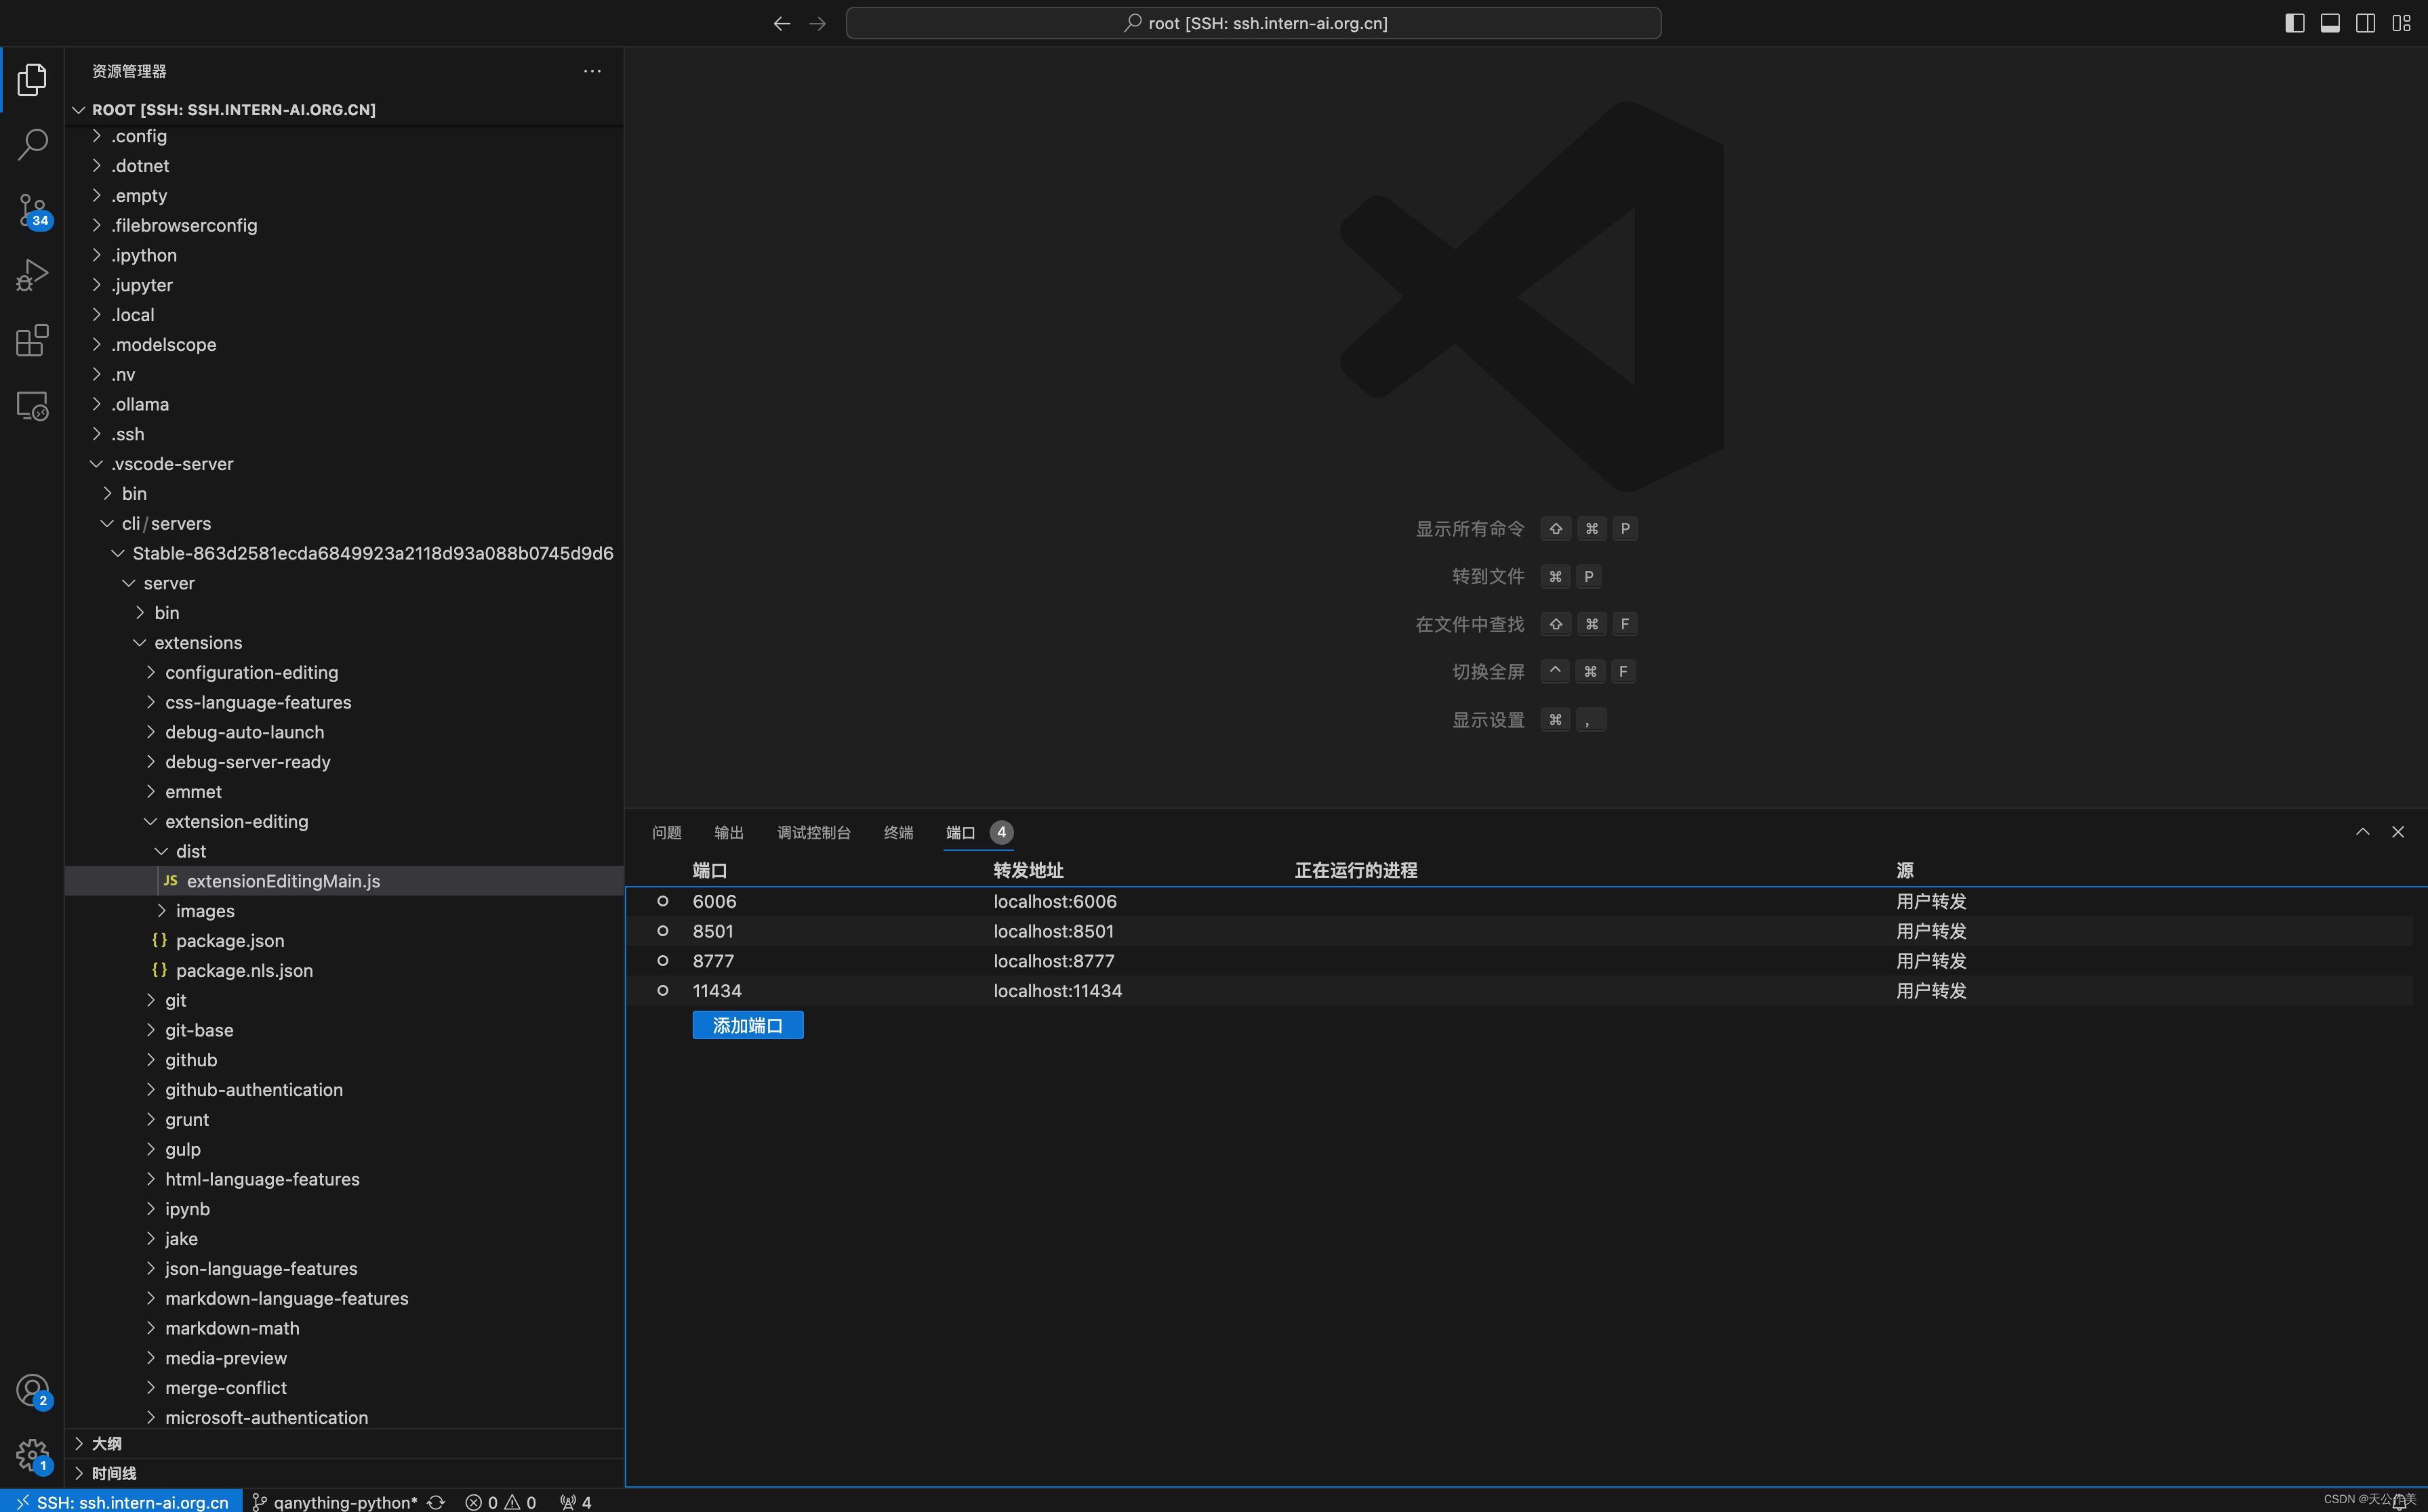Maximize the panel with the chevron-up icon
This screenshot has width=2428, height=1512.
[x=2363, y=832]
